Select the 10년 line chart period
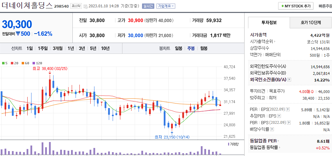332x156 pixels. 105,48
